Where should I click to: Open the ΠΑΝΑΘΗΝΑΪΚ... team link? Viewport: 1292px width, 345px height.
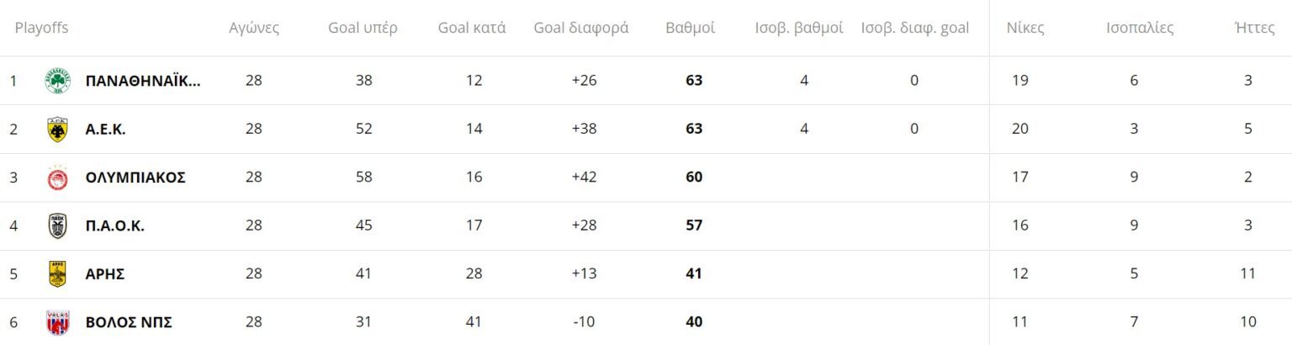click(143, 81)
